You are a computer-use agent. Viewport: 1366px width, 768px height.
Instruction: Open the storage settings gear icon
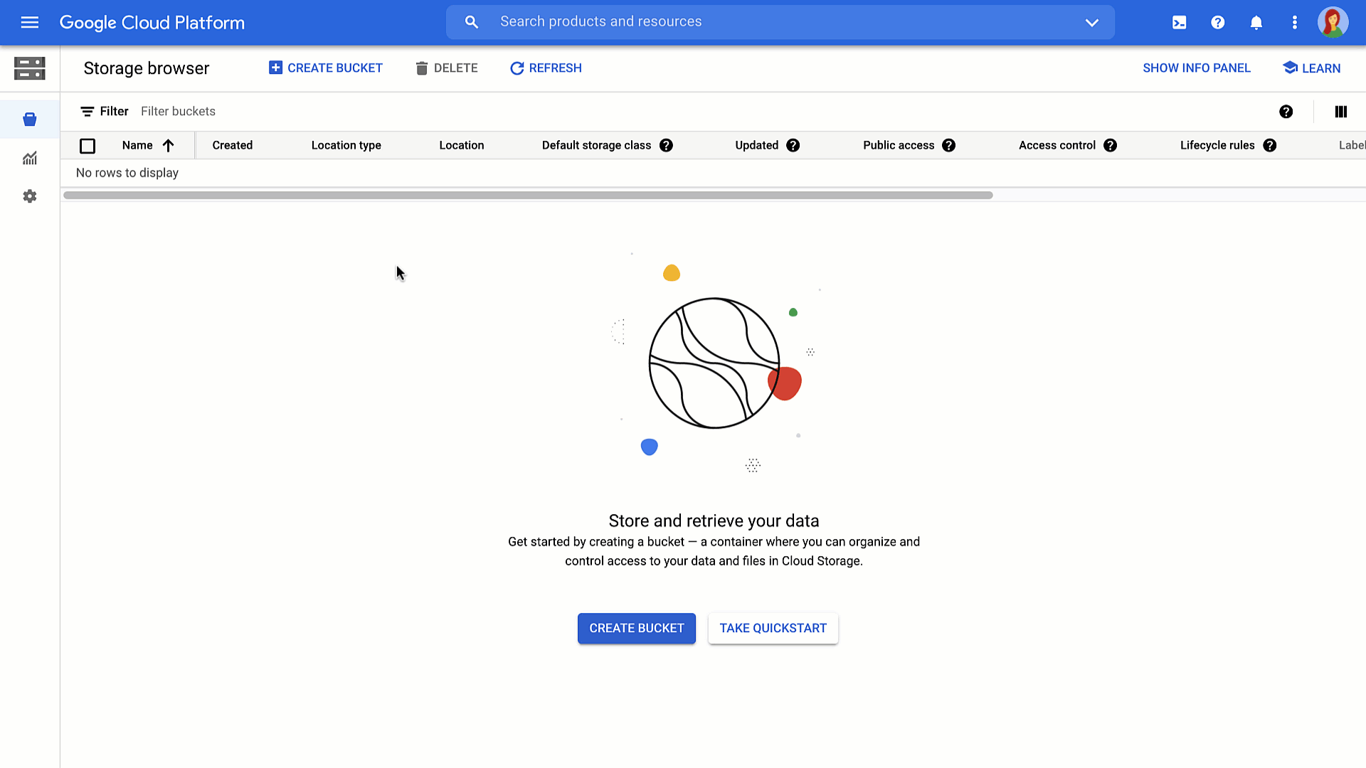(x=29, y=196)
